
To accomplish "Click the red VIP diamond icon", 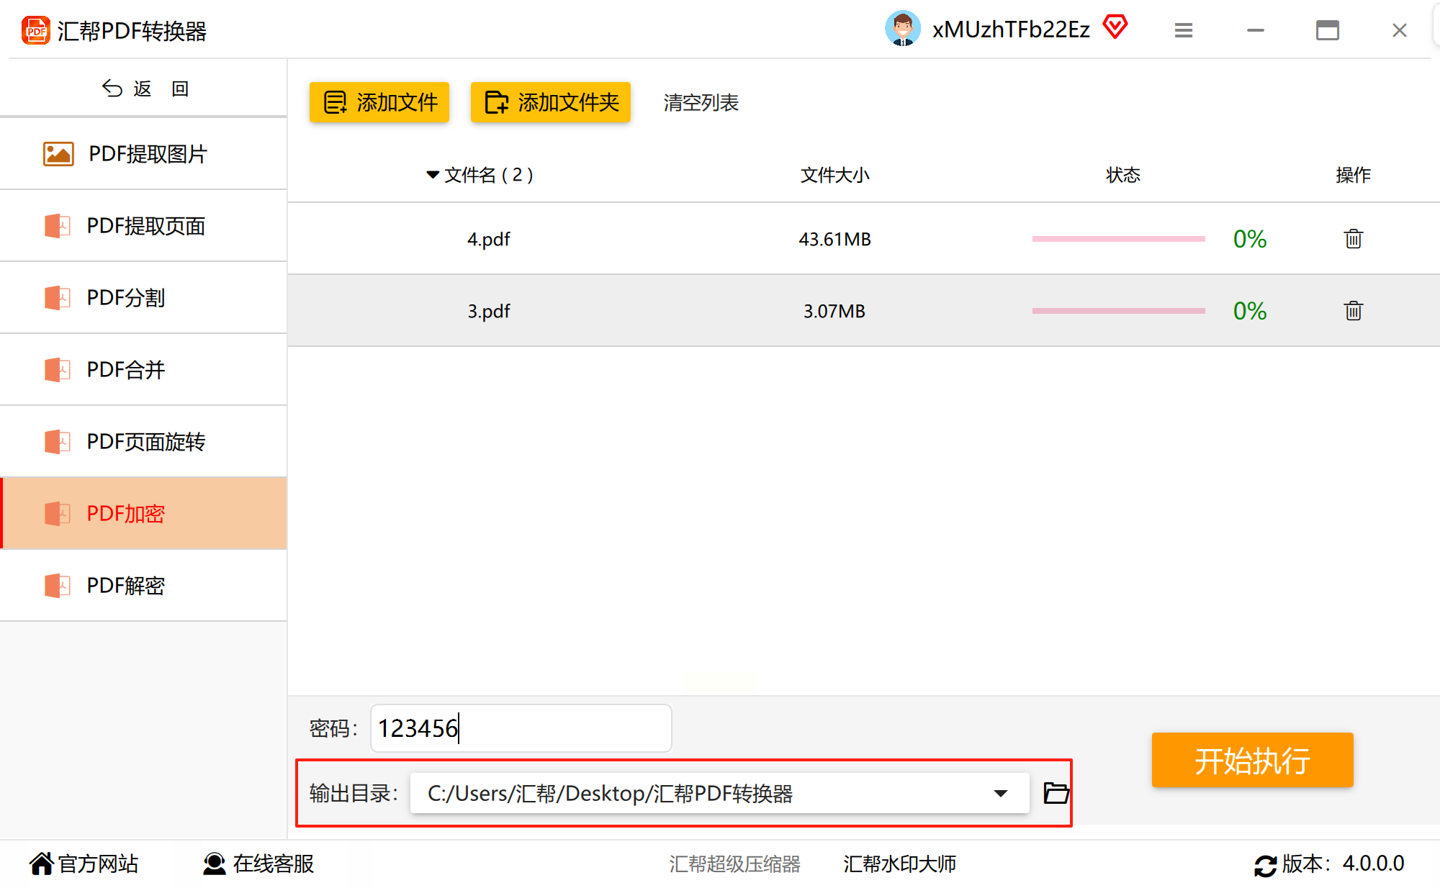I will (x=1115, y=27).
